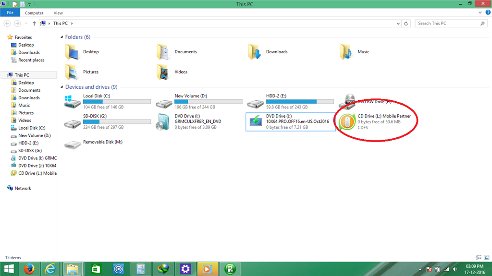
Task: Open Network in the navigation pane
Action: click(23, 188)
